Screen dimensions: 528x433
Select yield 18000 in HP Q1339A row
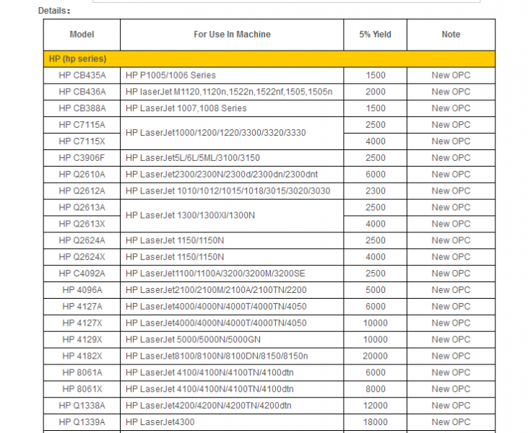click(375, 421)
